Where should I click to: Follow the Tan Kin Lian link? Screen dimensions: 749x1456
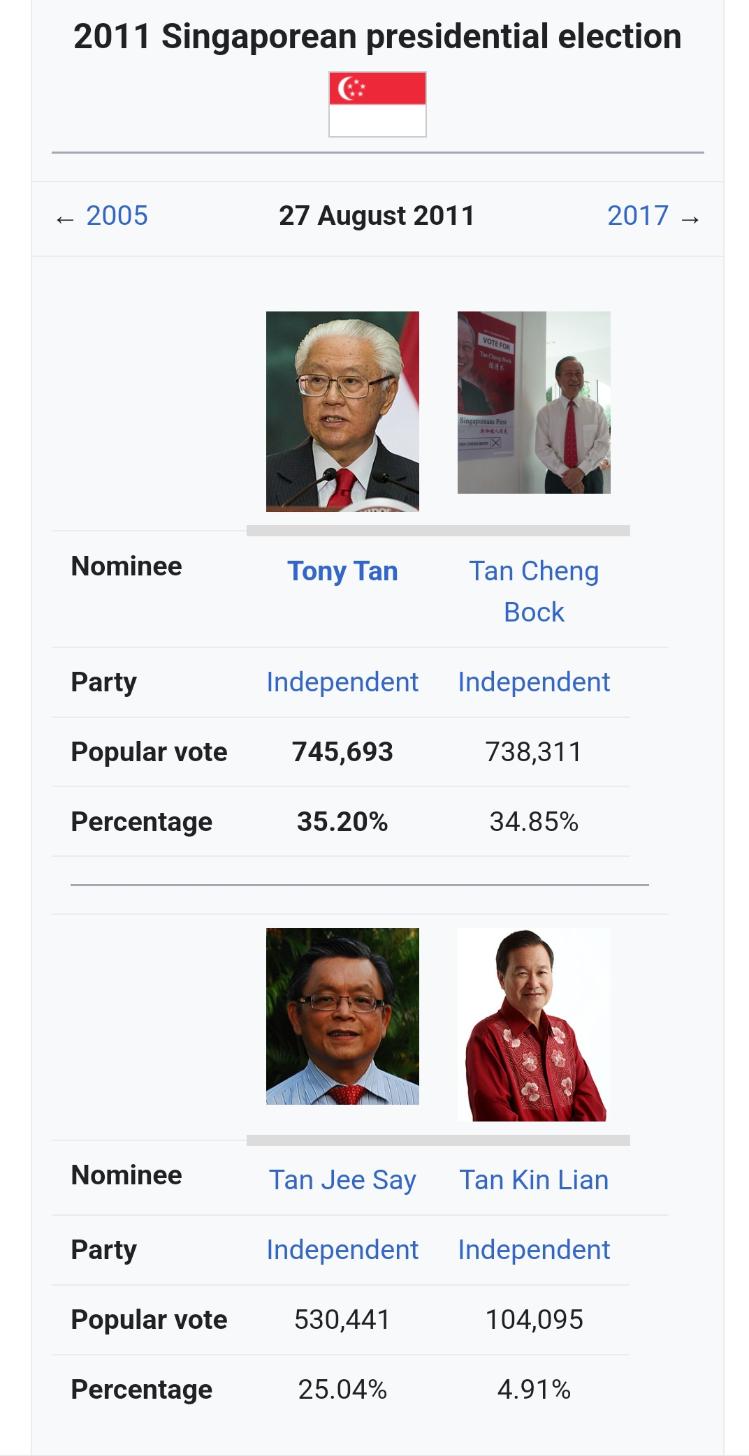point(534,1180)
